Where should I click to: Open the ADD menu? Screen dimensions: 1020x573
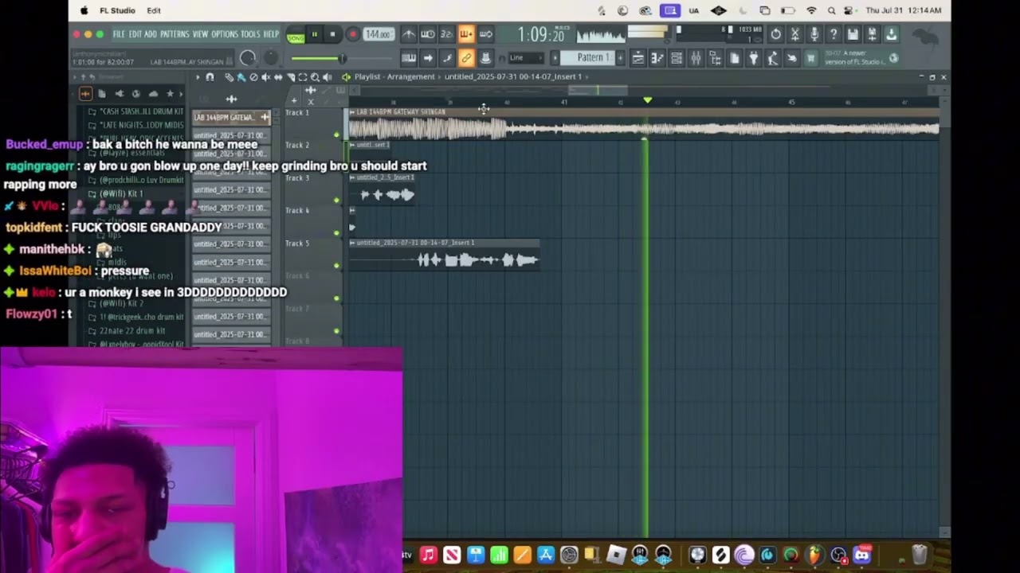point(151,34)
